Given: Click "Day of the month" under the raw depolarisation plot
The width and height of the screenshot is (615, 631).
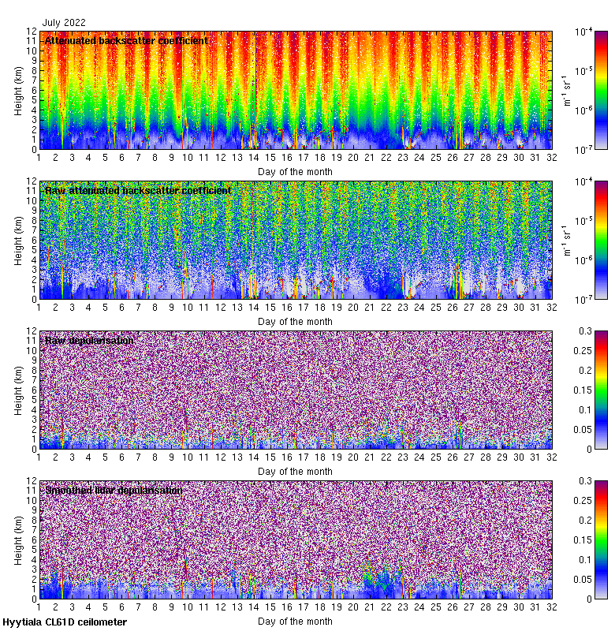Looking at the screenshot, I should 295,471.
